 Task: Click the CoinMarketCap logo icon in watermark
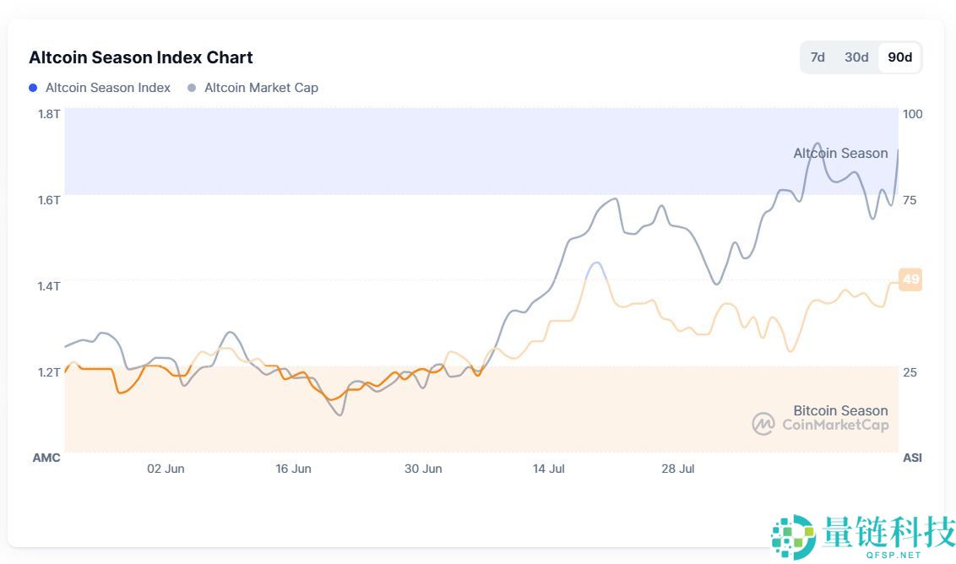(x=763, y=424)
